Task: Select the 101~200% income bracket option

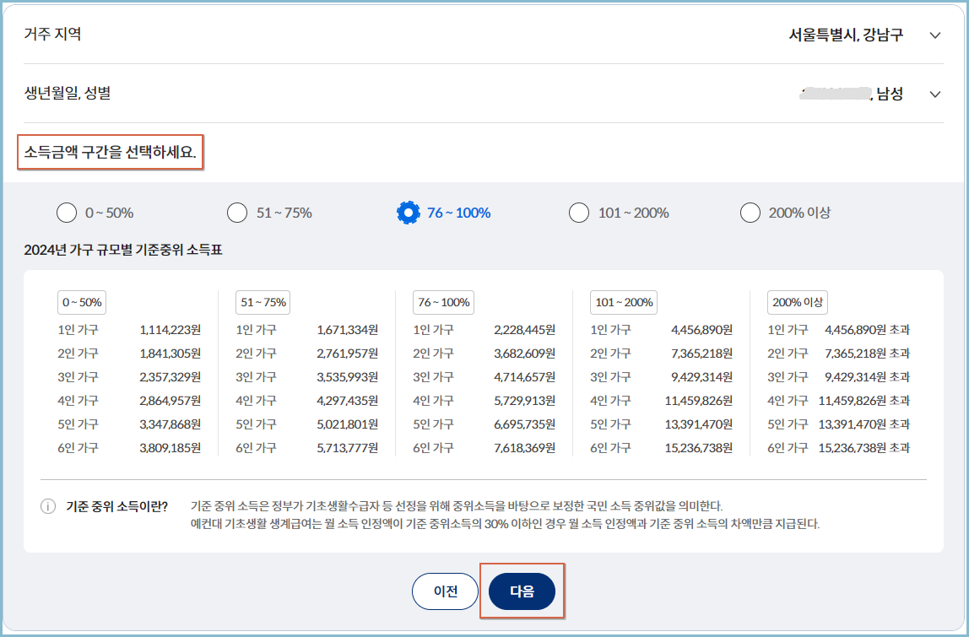Action: pyautogui.click(x=579, y=213)
